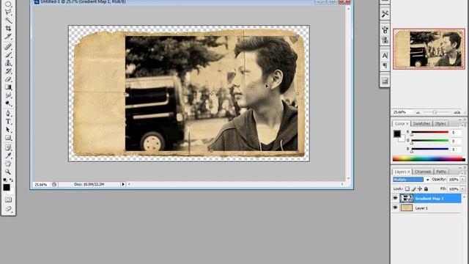Screen dimensions: 469x264
Task: Reset to default foreground and background colors
Action: pyautogui.click(x=5, y=180)
